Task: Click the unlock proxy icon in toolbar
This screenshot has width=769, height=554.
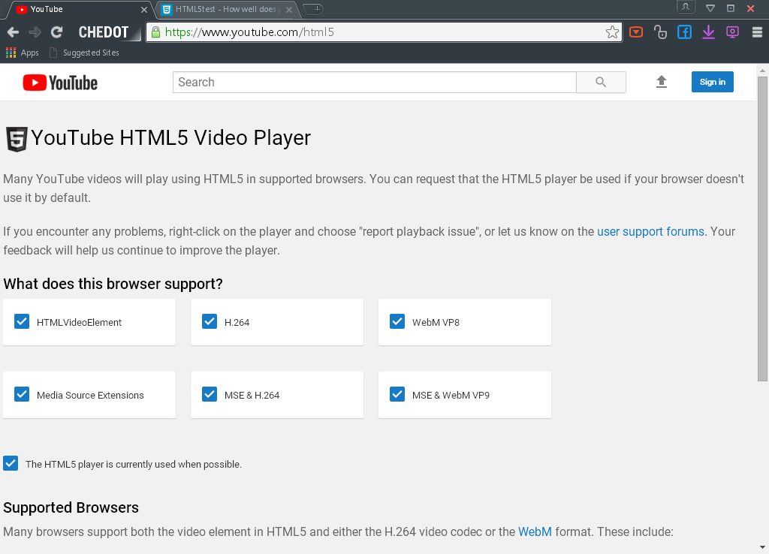Action: tap(660, 32)
